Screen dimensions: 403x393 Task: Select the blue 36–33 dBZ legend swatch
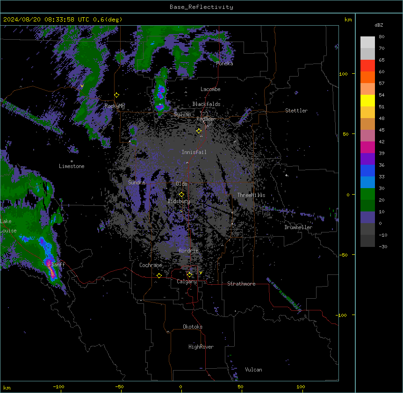coord(367,170)
